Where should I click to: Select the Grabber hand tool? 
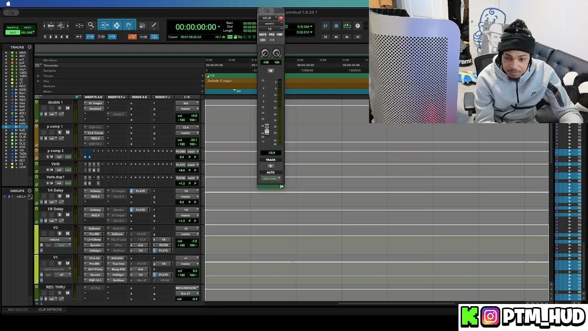tap(129, 26)
